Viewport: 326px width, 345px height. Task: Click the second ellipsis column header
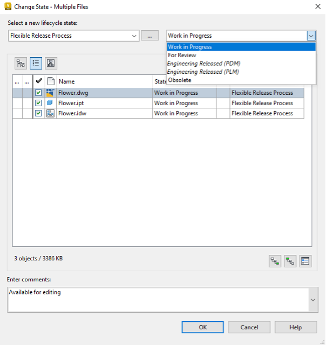[27, 81]
